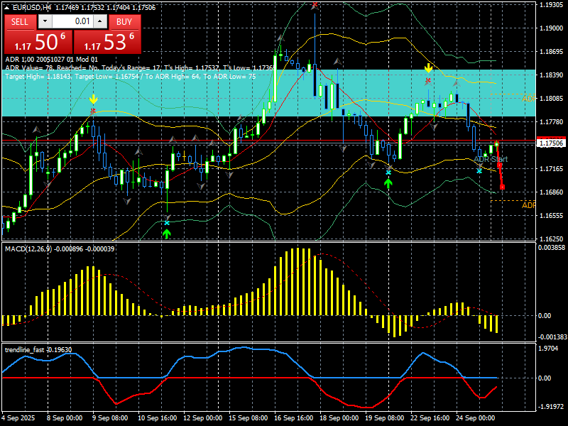The image size is (568, 426).
Task: Select the red cross under the 22 Sep yellow arrow
Action: point(428,80)
